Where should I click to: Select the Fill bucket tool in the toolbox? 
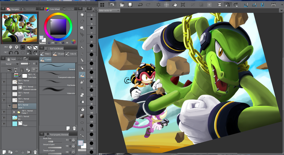82,109
